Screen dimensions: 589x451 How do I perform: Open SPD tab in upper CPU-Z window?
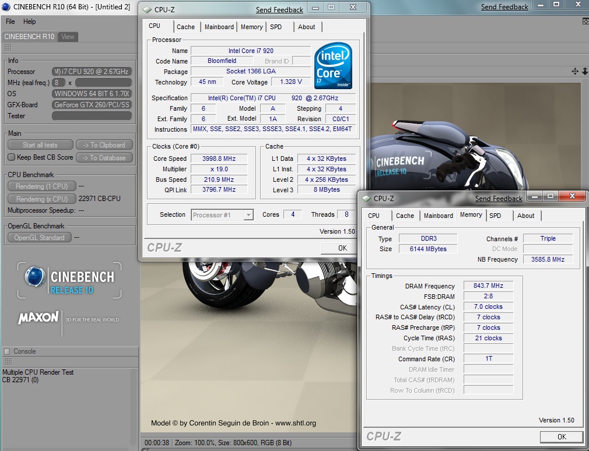click(x=276, y=27)
